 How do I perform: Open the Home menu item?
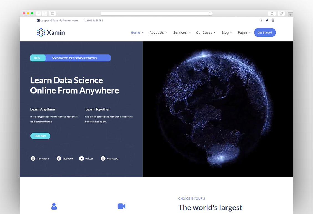(x=135, y=32)
